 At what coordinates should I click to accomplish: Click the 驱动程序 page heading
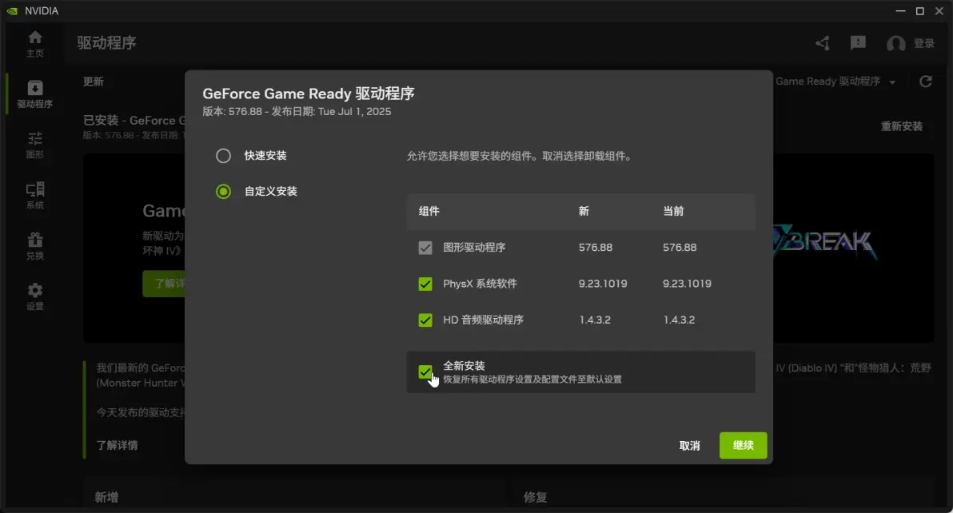coord(106,42)
